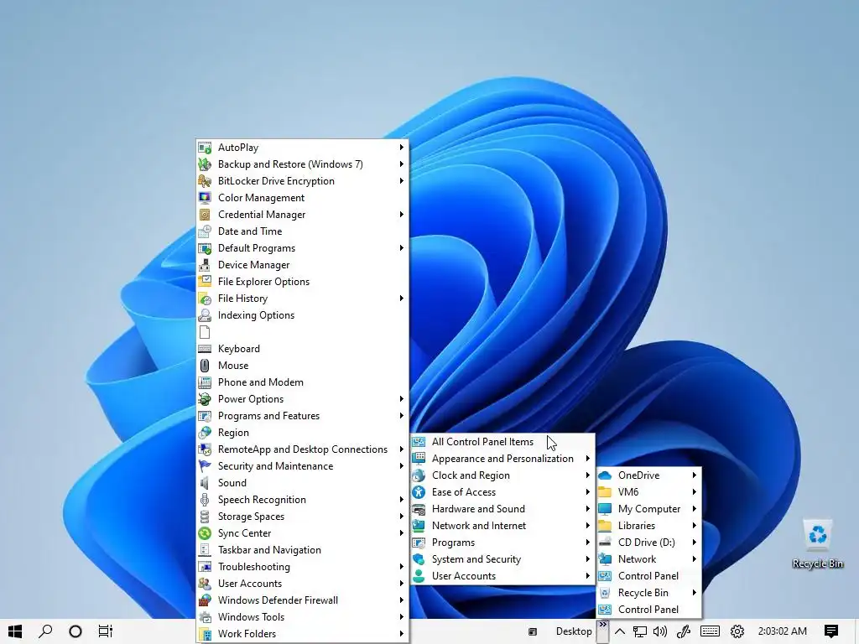Click the Color Management icon
This screenshot has height=644, width=859.
coord(205,198)
